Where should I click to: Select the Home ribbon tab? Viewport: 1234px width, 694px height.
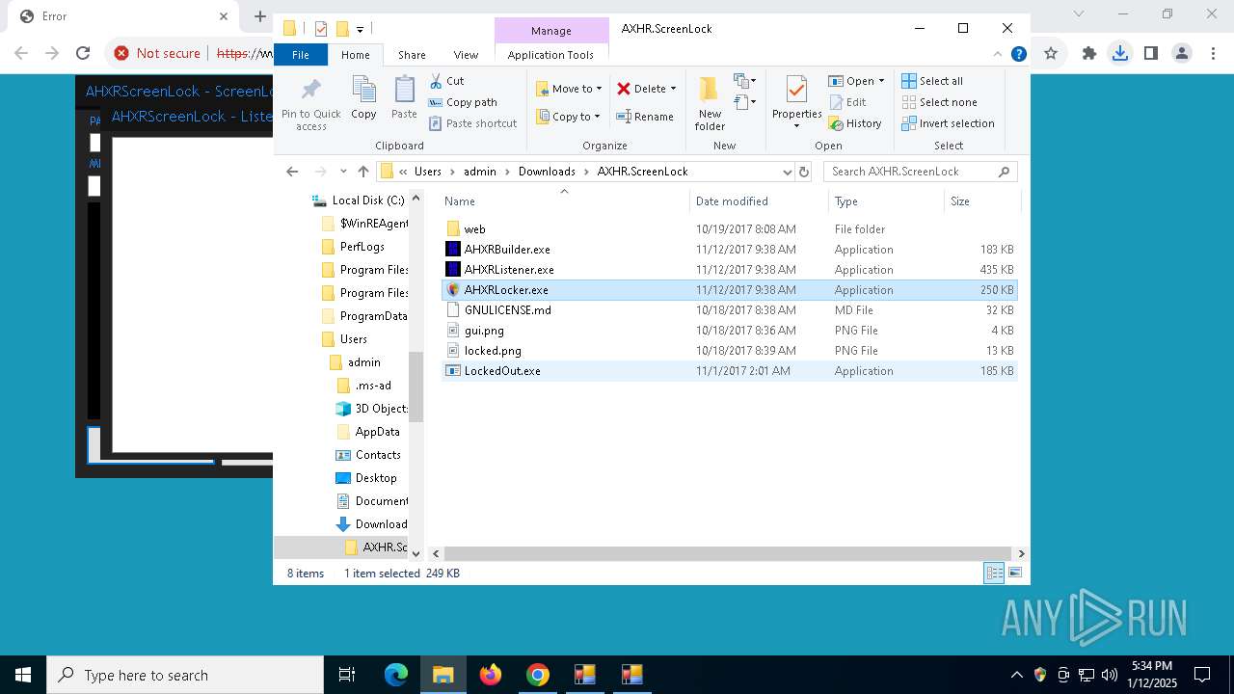click(x=355, y=55)
